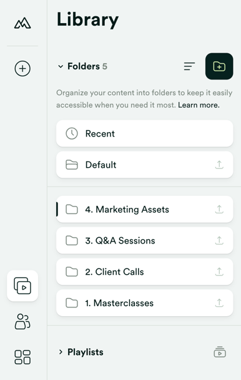Select the 4. Marketing Assets folder

point(145,209)
